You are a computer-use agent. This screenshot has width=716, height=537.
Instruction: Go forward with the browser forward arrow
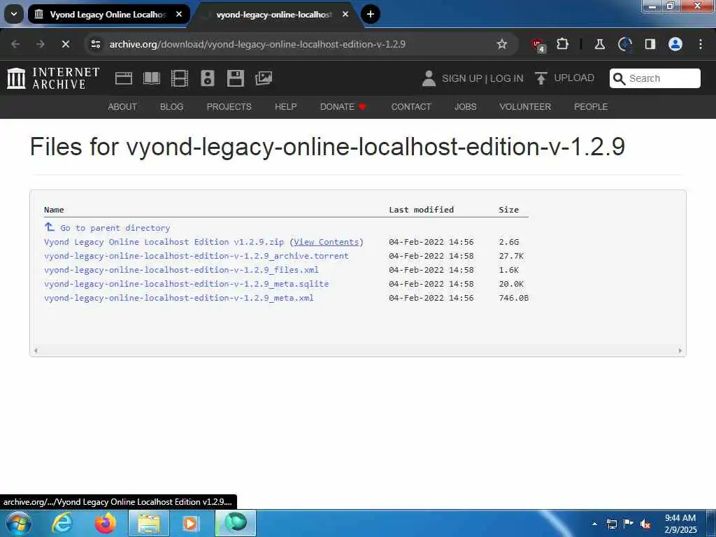tap(40, 44)
